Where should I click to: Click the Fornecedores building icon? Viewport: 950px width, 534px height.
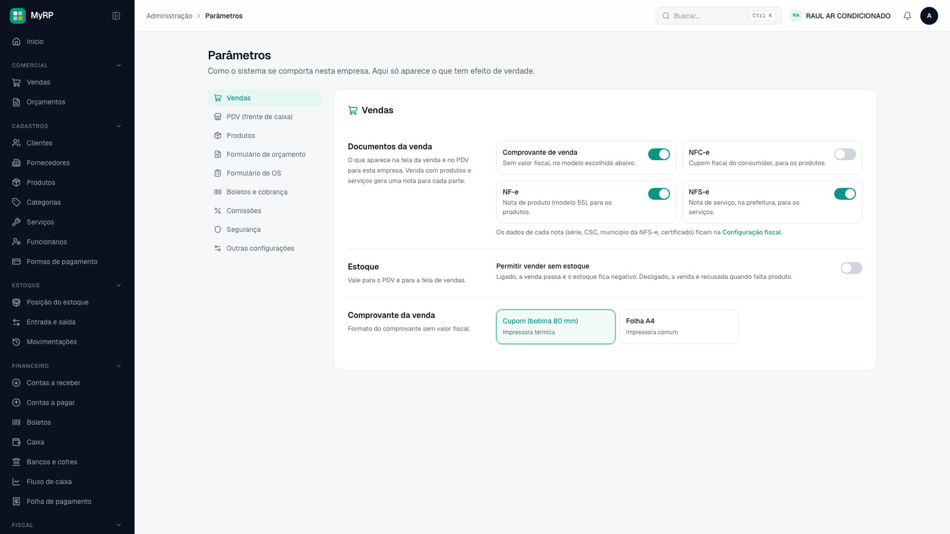point(17,163)
